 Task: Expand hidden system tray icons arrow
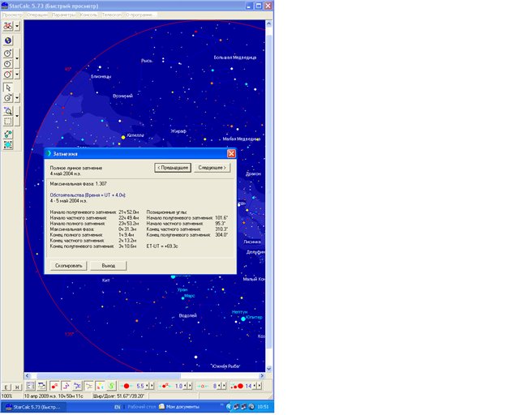pyautogui.click(x=229, y=407)
